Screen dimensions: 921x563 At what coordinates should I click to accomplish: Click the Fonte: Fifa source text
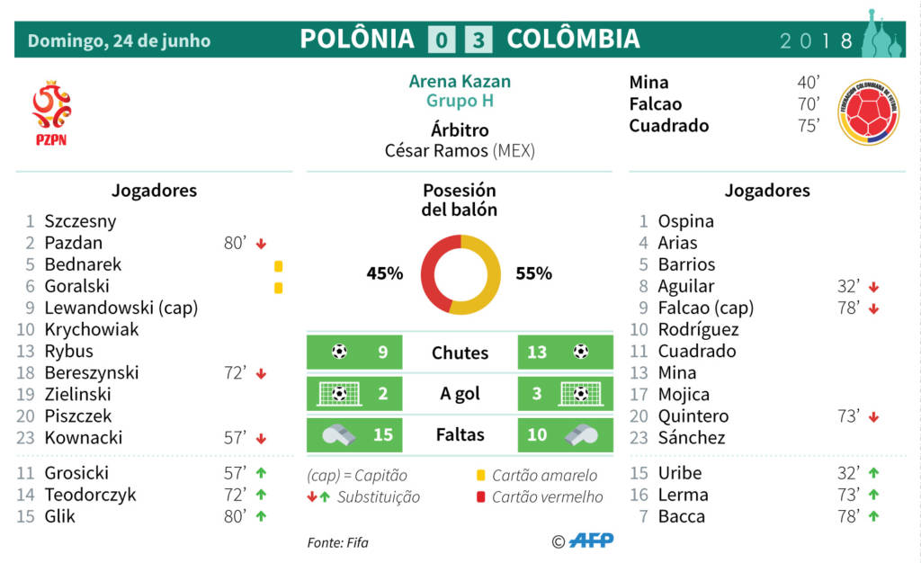[338, 542]
